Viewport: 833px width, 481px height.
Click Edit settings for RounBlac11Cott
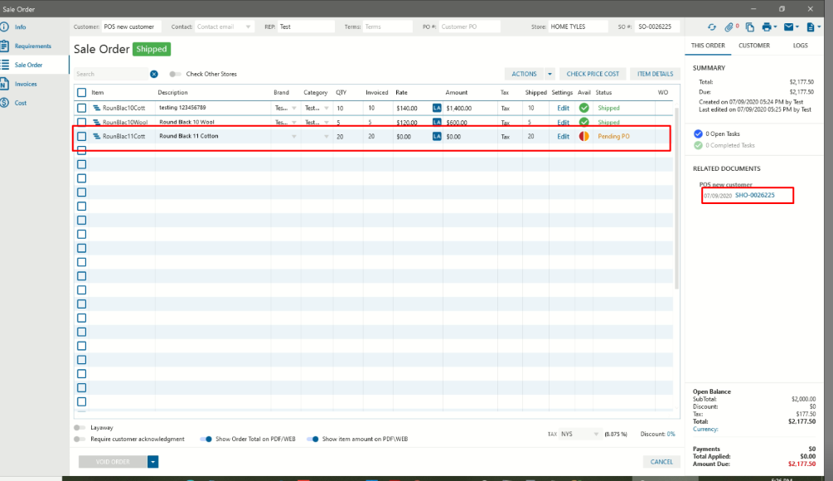[563, 136]
